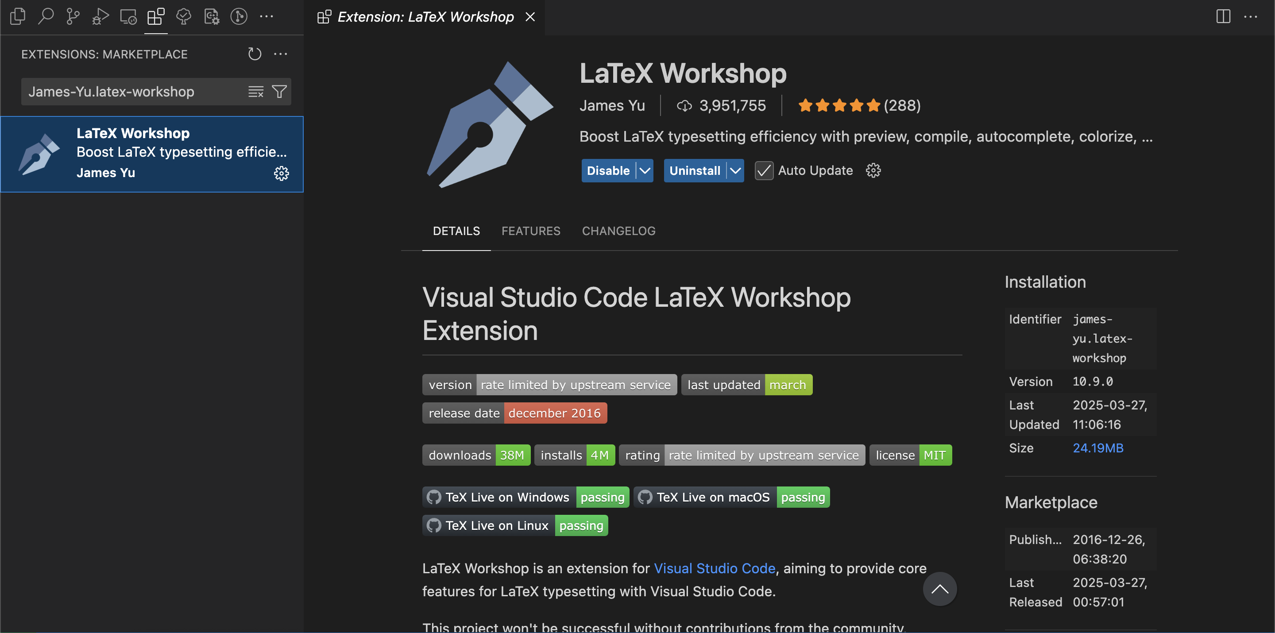This screenshot has width=1275, height=633.
Task: Click the scroll-to-top chevron button
Action: [x=939, y=588]
